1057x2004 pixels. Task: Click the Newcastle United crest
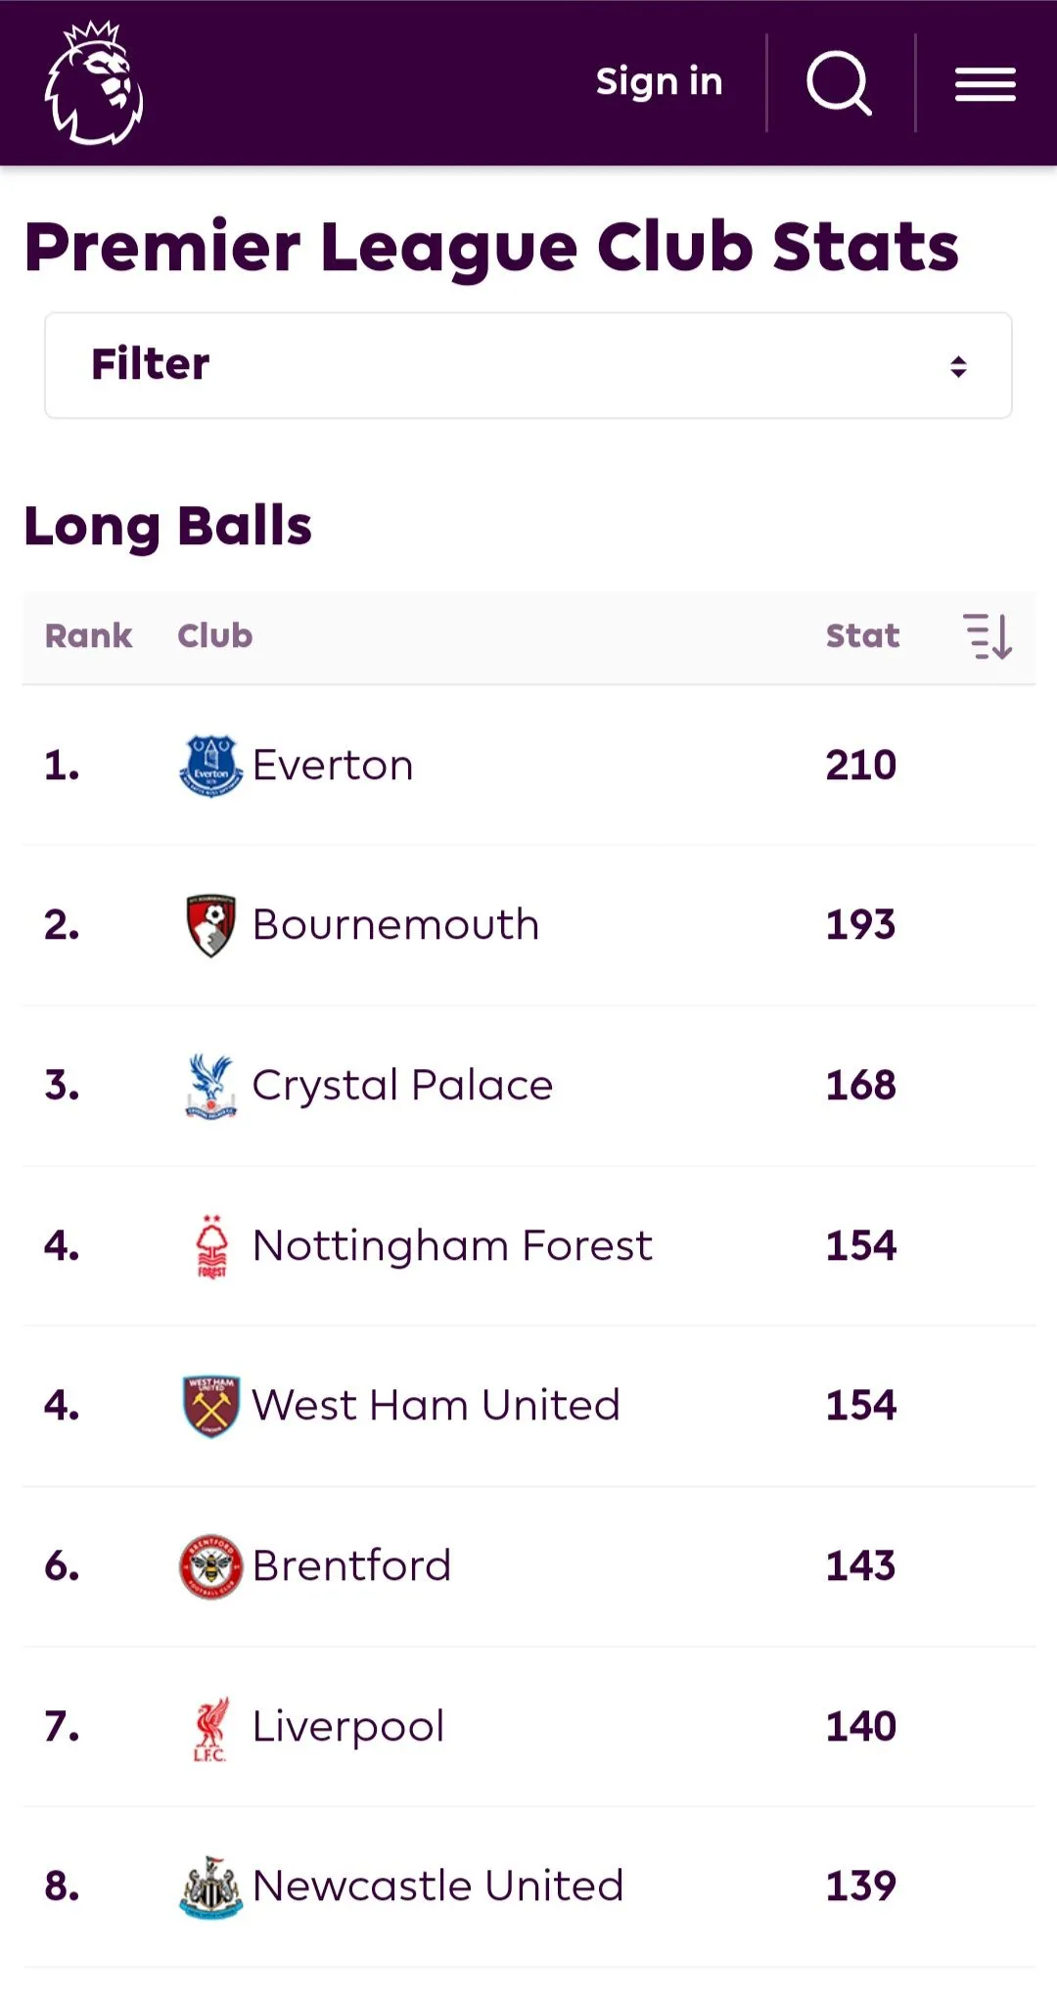pos(210,1887)
